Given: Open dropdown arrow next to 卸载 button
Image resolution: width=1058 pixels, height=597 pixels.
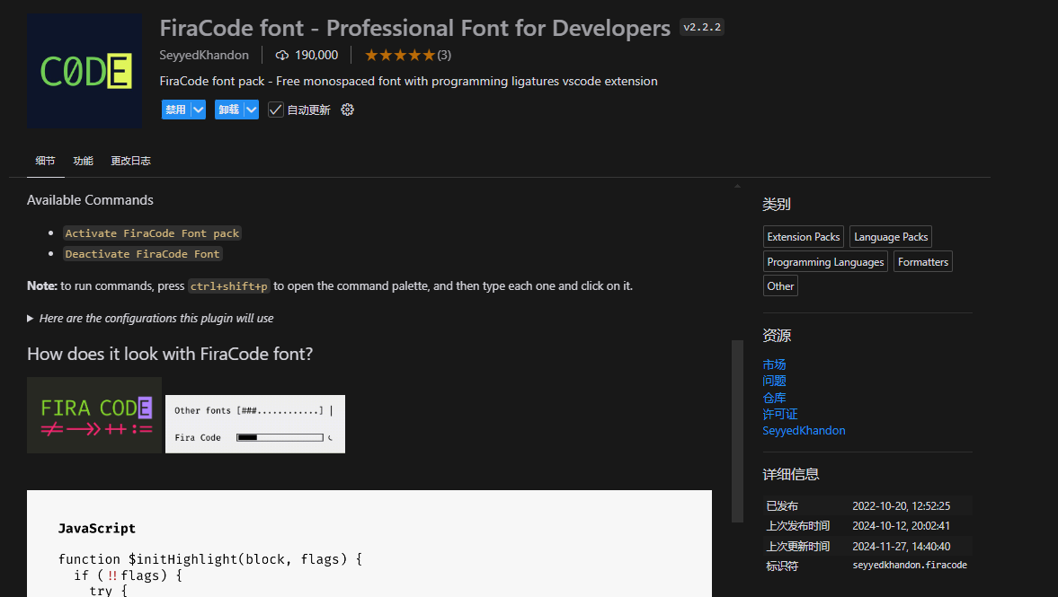Looking at the screenshot, I should [x=251, y=110].
